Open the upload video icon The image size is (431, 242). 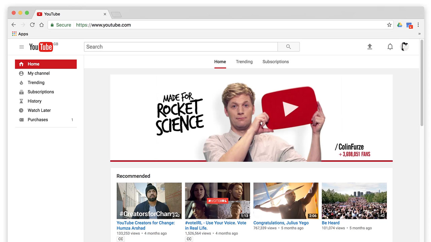pos(370,47)
